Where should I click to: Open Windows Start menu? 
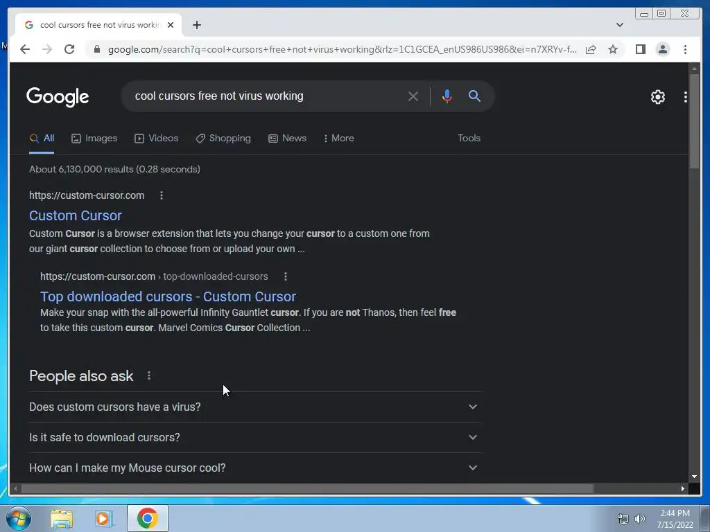[x=18, y=518]
